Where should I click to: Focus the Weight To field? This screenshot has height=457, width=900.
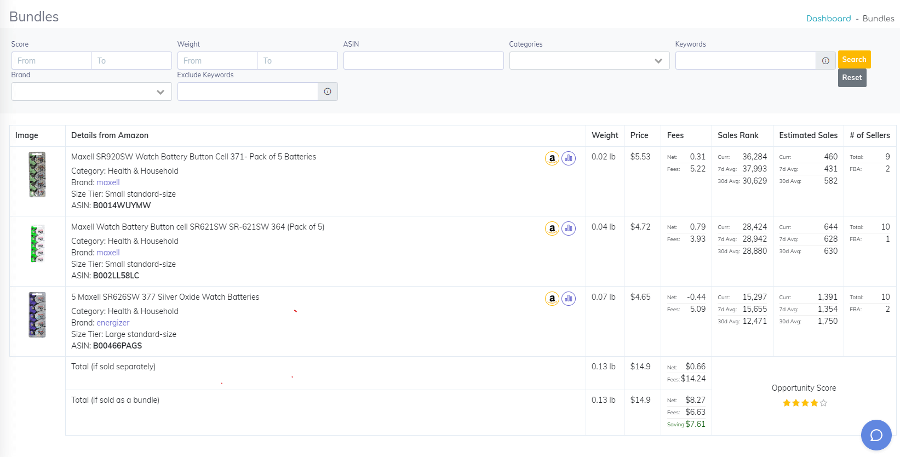pos(297,61)
